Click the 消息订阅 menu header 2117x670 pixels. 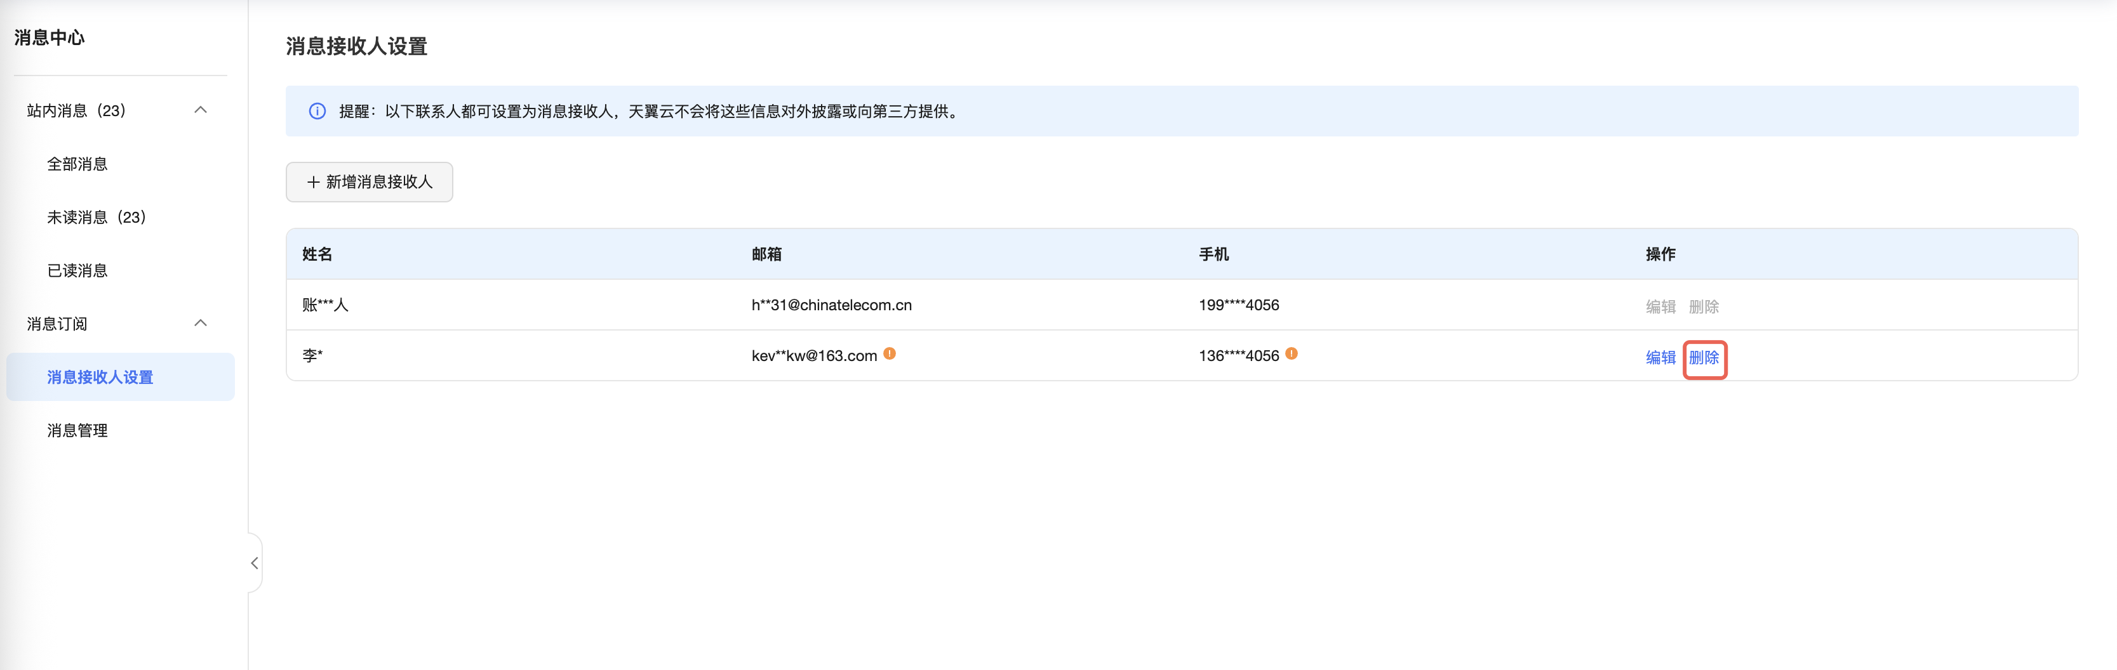click(58, 324)
